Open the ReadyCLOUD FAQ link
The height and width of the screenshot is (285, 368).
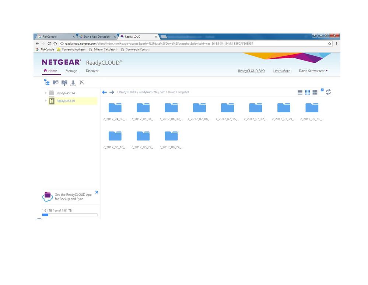click(251, 71)
